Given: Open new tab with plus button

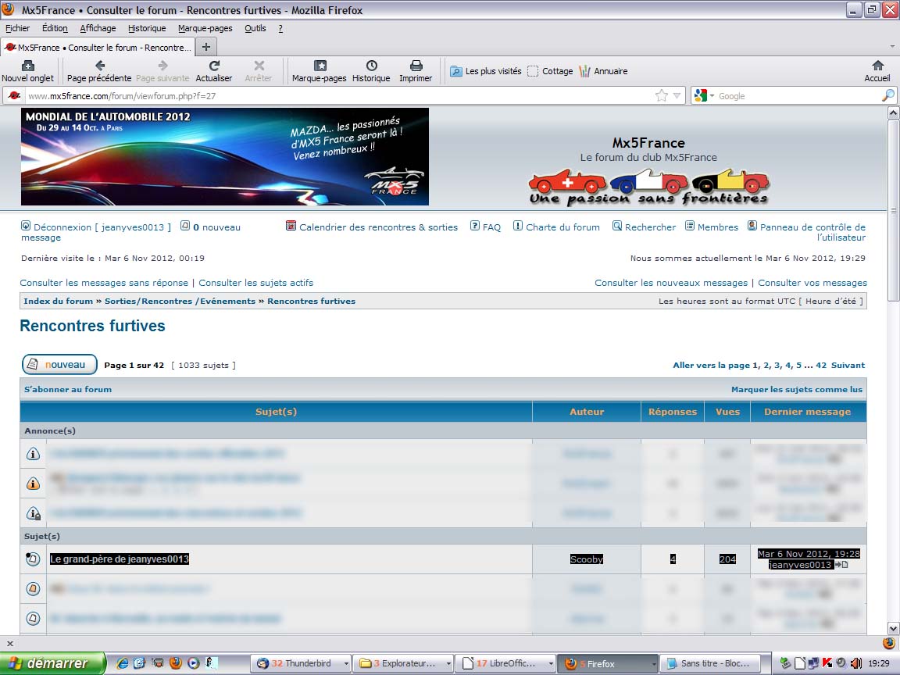Looking at the screenshot, I should [206, 47].
